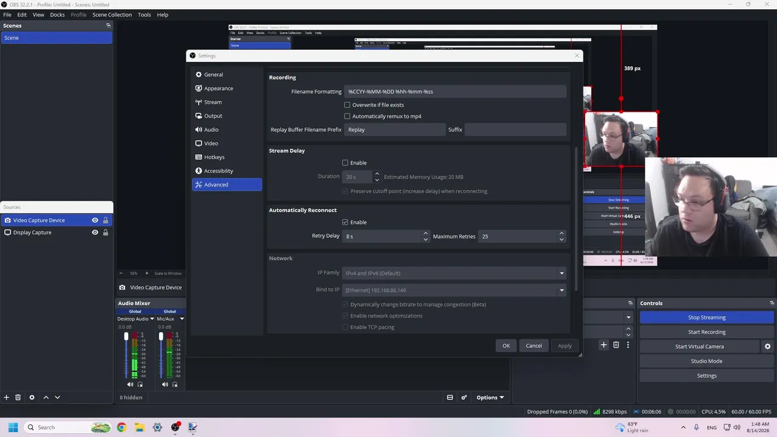
Task: Open advanced audio properties gears icon
Action: tap(464, 398)
